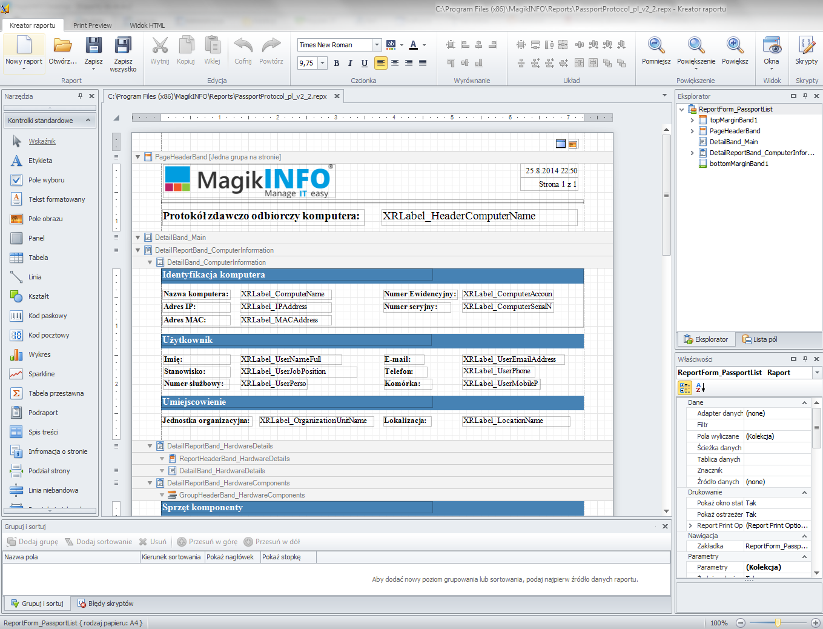Open the Times New Roman font dropdown

(x=377, y=45)
